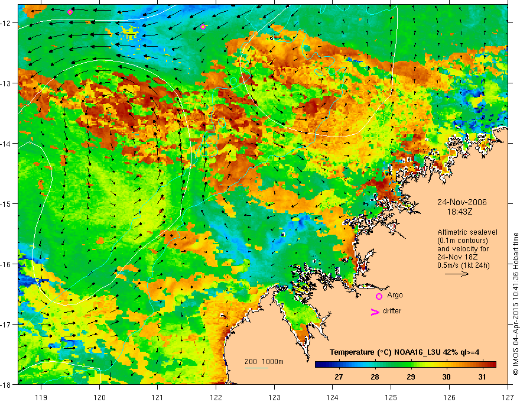Click the '18:43Z' time text
The height and width of the screenshot is (402, 520).
[460, 211]
